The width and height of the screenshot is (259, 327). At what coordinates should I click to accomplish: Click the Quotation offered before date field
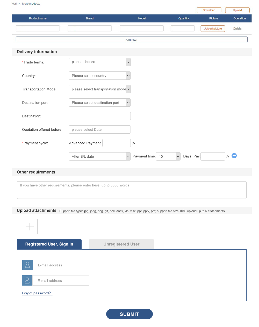point(100,129)
